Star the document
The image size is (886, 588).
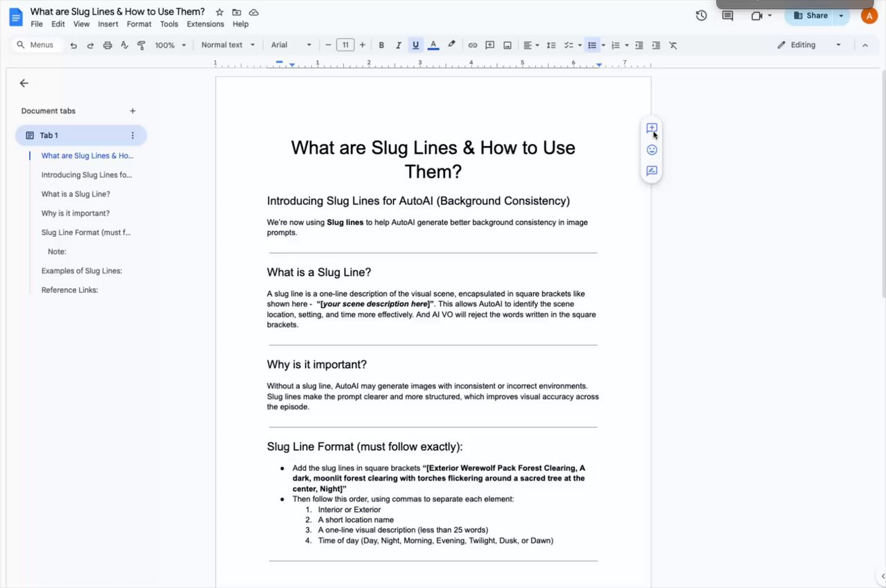coord(219,12)
